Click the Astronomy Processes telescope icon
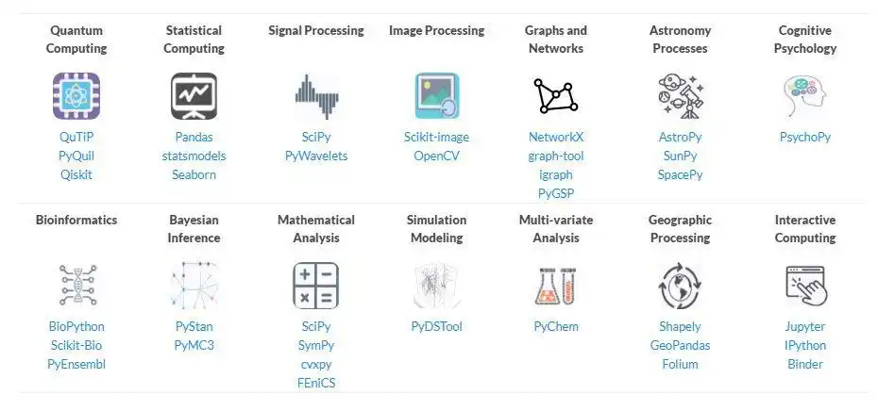 tap(680, 96)
